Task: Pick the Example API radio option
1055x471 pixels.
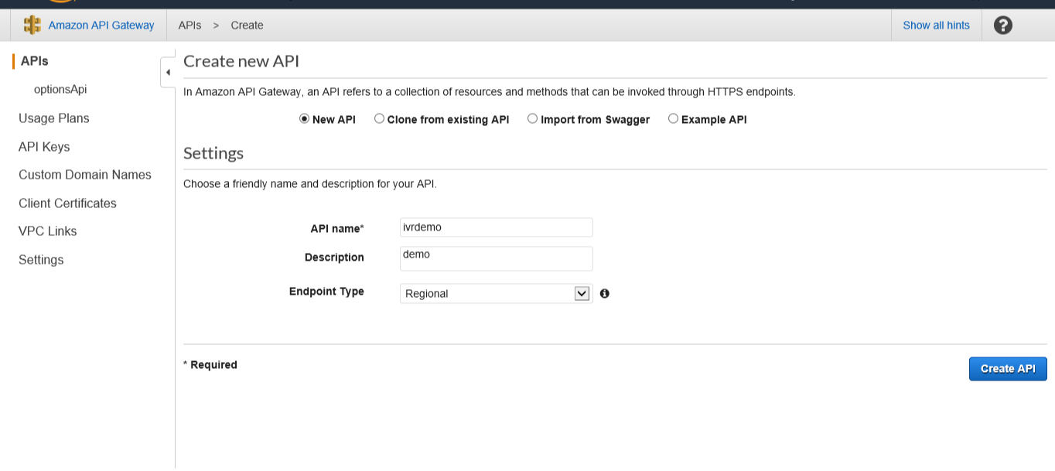Action: [x=673, y=119]
